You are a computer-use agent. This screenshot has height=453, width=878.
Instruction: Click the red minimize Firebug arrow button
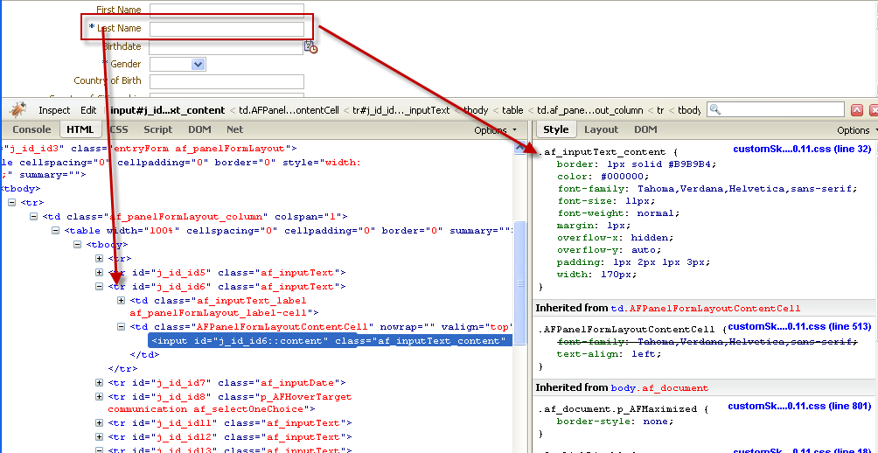(857, 110)
